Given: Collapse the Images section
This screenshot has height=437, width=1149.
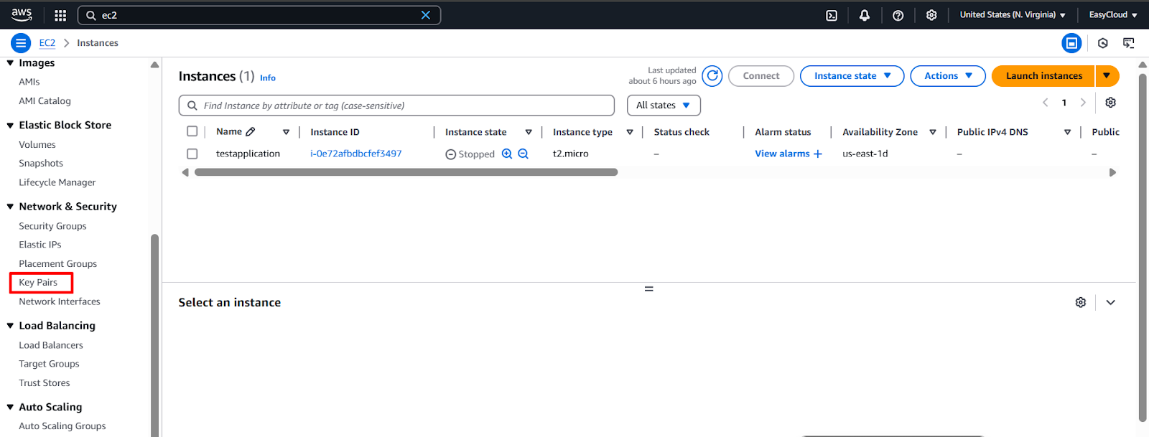Looking at the screenshot, I should [10, 63].
